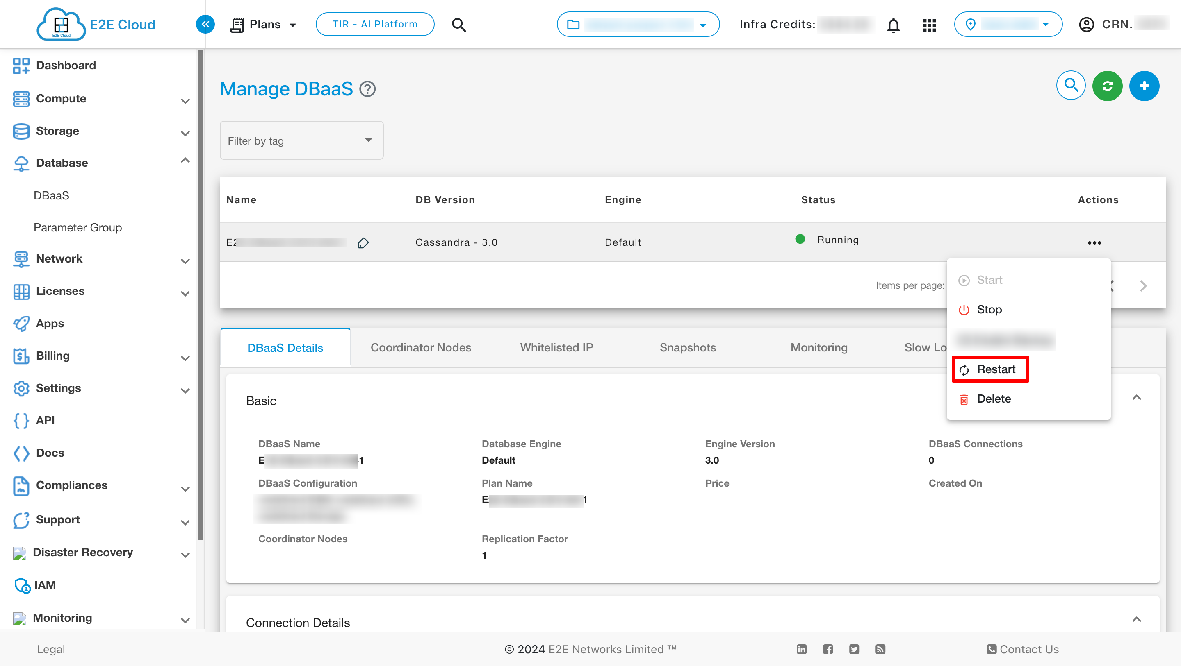The width and height of the screenshot is (1181, 666).
Task: Expand the Monitoring sidebar section
Action: click(185, 620)
